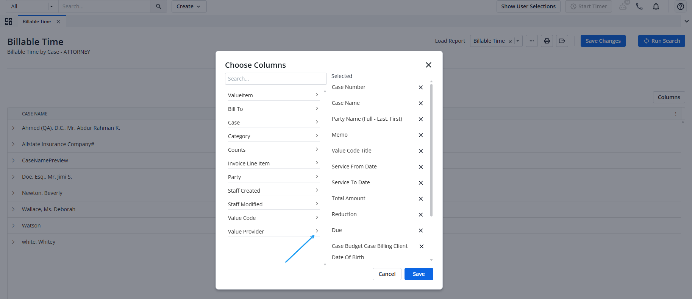Image resolution: width=692 pixels, height=299 pixels.
Task: Open the Create dropdown menu
Action: (189, 6)
